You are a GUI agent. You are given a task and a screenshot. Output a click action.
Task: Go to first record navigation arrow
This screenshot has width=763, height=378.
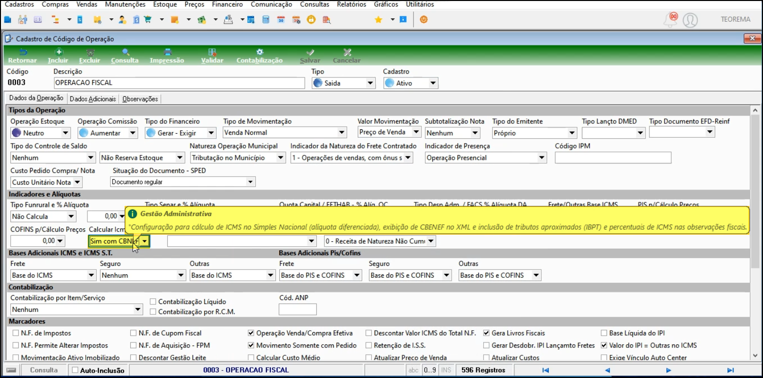click(x=546, y=370)
